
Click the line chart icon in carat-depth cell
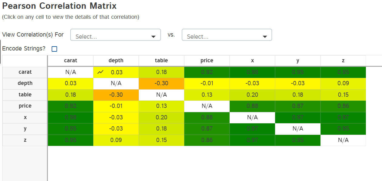click(101, 72)
